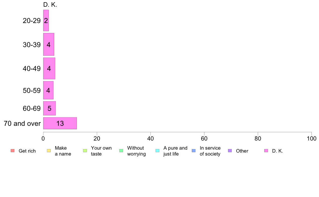
Task: Click the 100 tick label on axis
Action: 311,139
